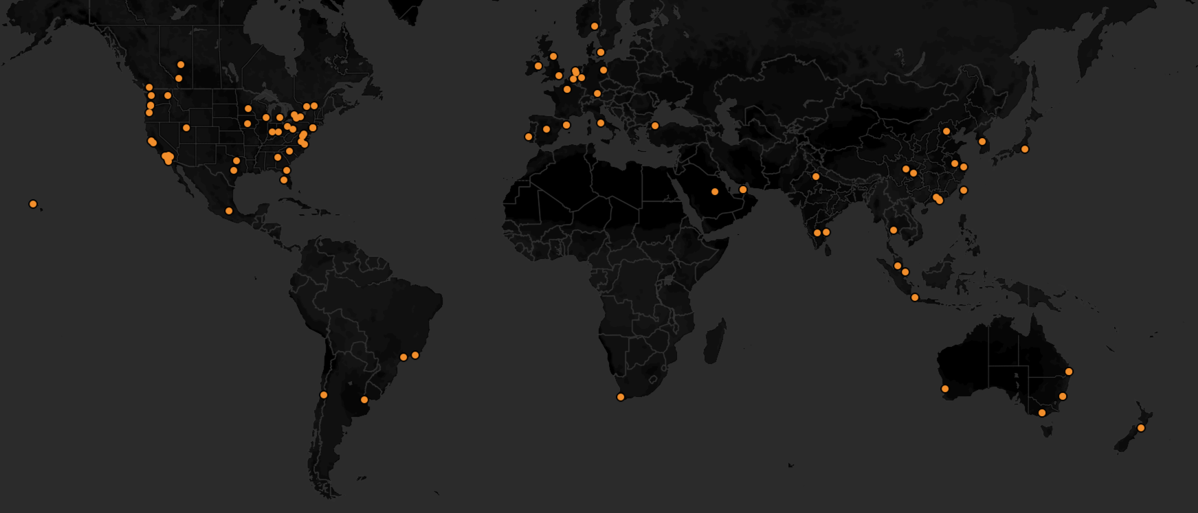Image resolution: width=1198 pixels, height=513 pixels.
Task: Click the Santiago marker in Chile
Action: point(324,395)
